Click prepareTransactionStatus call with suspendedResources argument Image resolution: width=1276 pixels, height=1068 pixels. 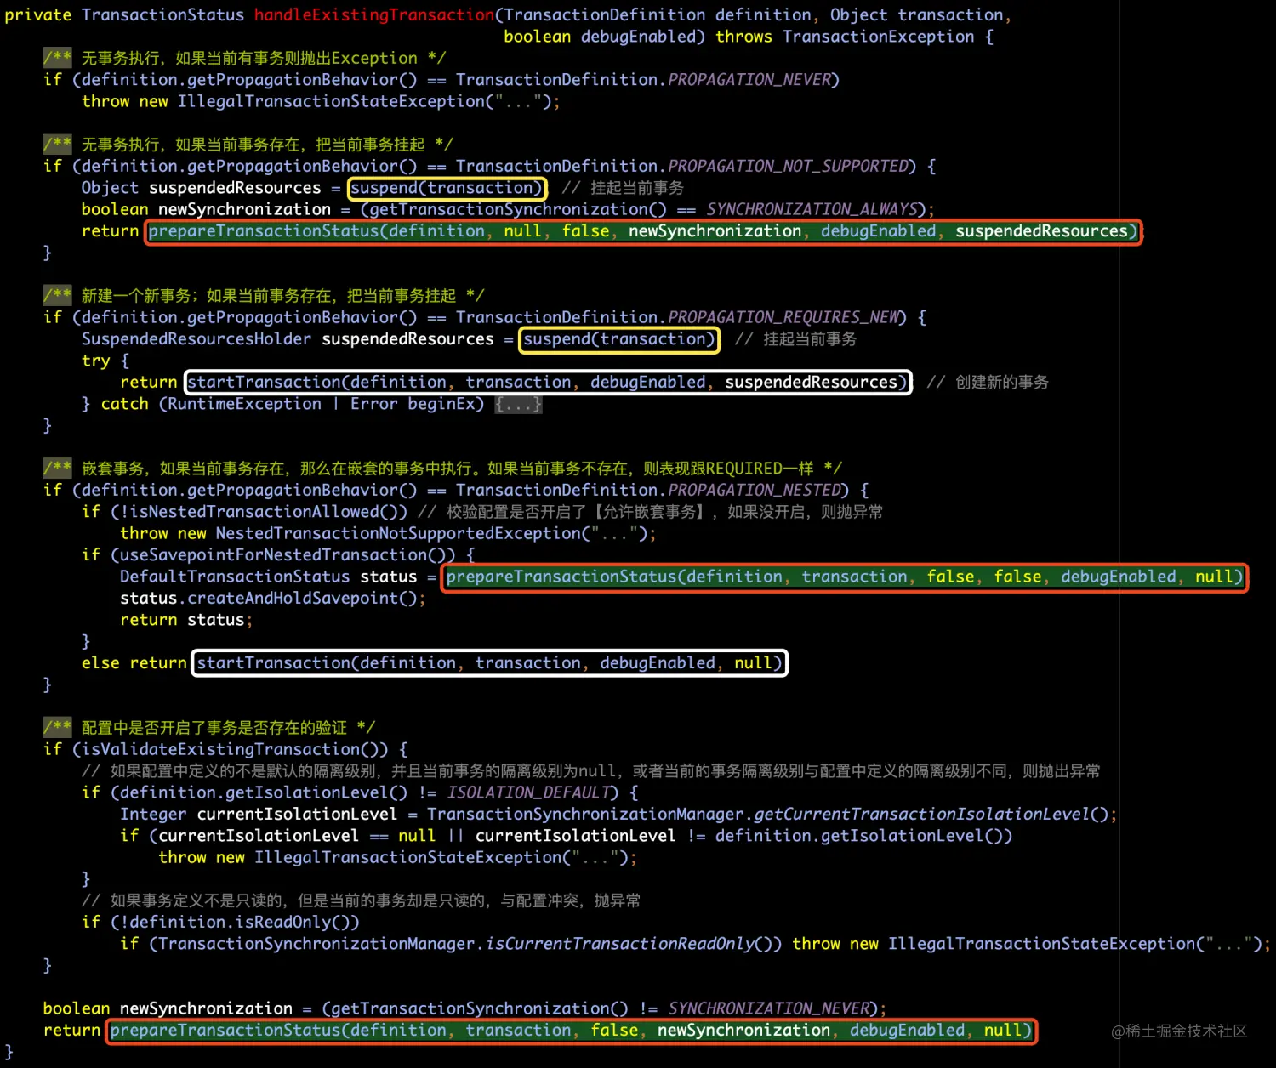643,231
